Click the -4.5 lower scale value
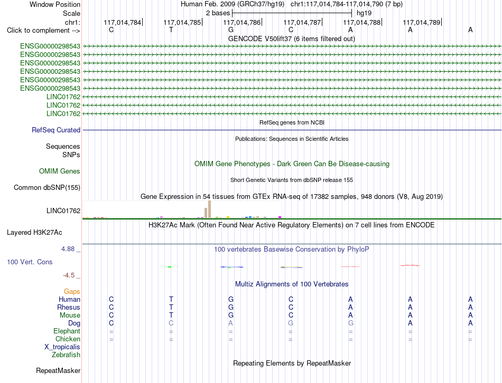The image size is (502, 383). point(69,275)
